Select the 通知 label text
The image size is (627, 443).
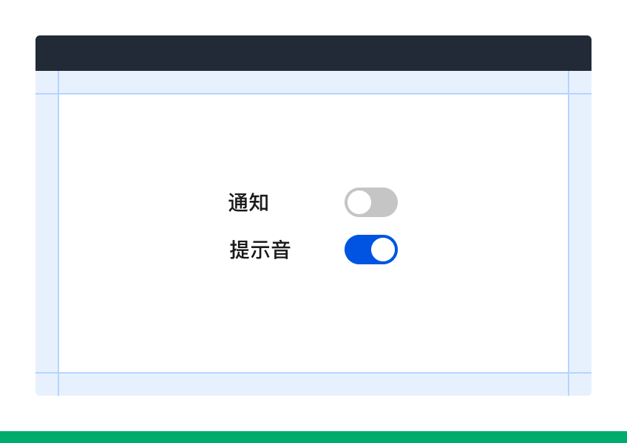pyautogui.click(x=248, y=202)
